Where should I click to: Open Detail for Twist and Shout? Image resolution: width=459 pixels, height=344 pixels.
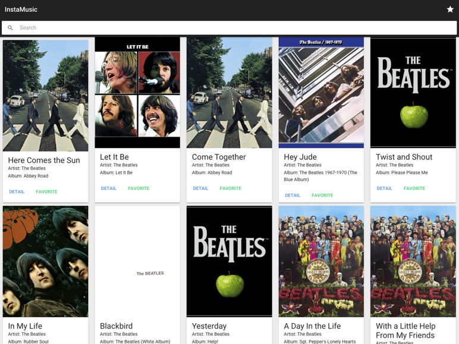[385, 188]
